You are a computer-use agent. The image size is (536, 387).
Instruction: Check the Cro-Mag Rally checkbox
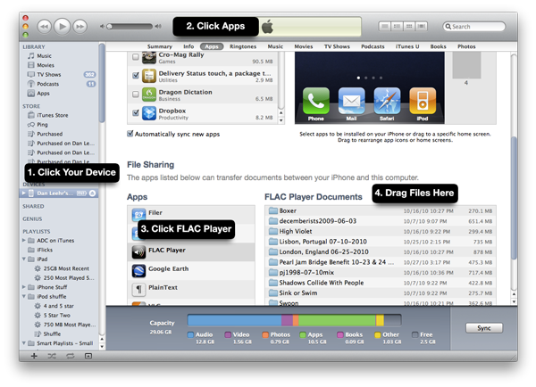[136, 57]
